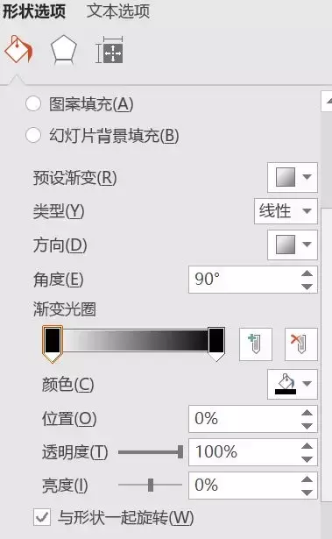Click the 透明度 slider track

coord(151,452)
